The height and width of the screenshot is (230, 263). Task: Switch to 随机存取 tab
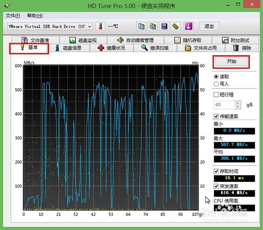click(x=188, y=40)
